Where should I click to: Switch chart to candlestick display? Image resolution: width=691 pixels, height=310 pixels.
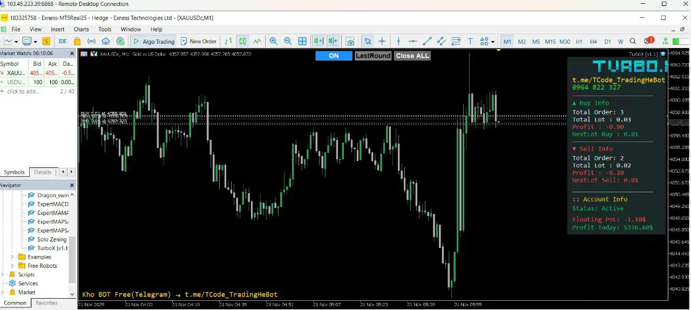243,41
